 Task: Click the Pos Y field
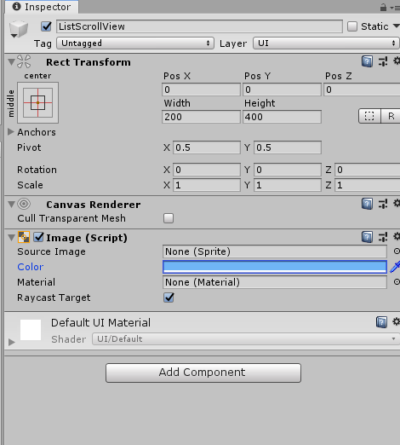(282, 90)
